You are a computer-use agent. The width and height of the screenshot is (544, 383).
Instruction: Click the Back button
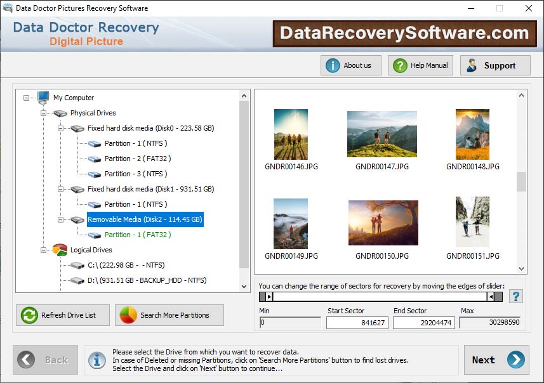pos(45,360)
